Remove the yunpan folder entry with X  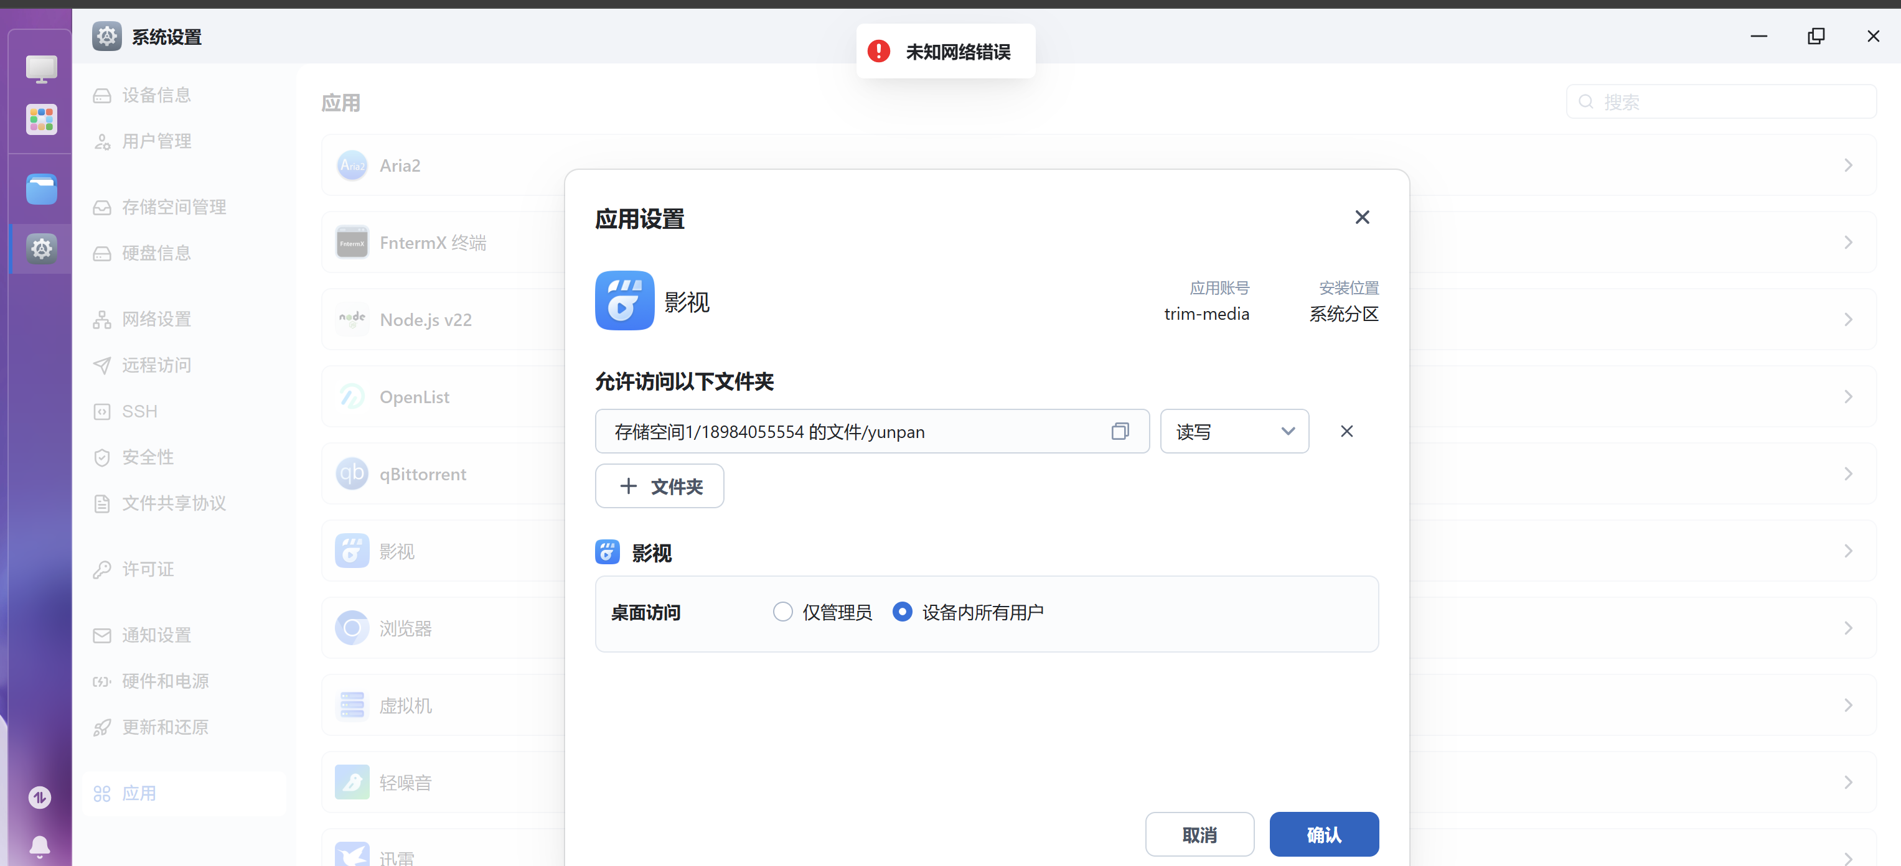pyautogui.click(x=1346, y=432)
